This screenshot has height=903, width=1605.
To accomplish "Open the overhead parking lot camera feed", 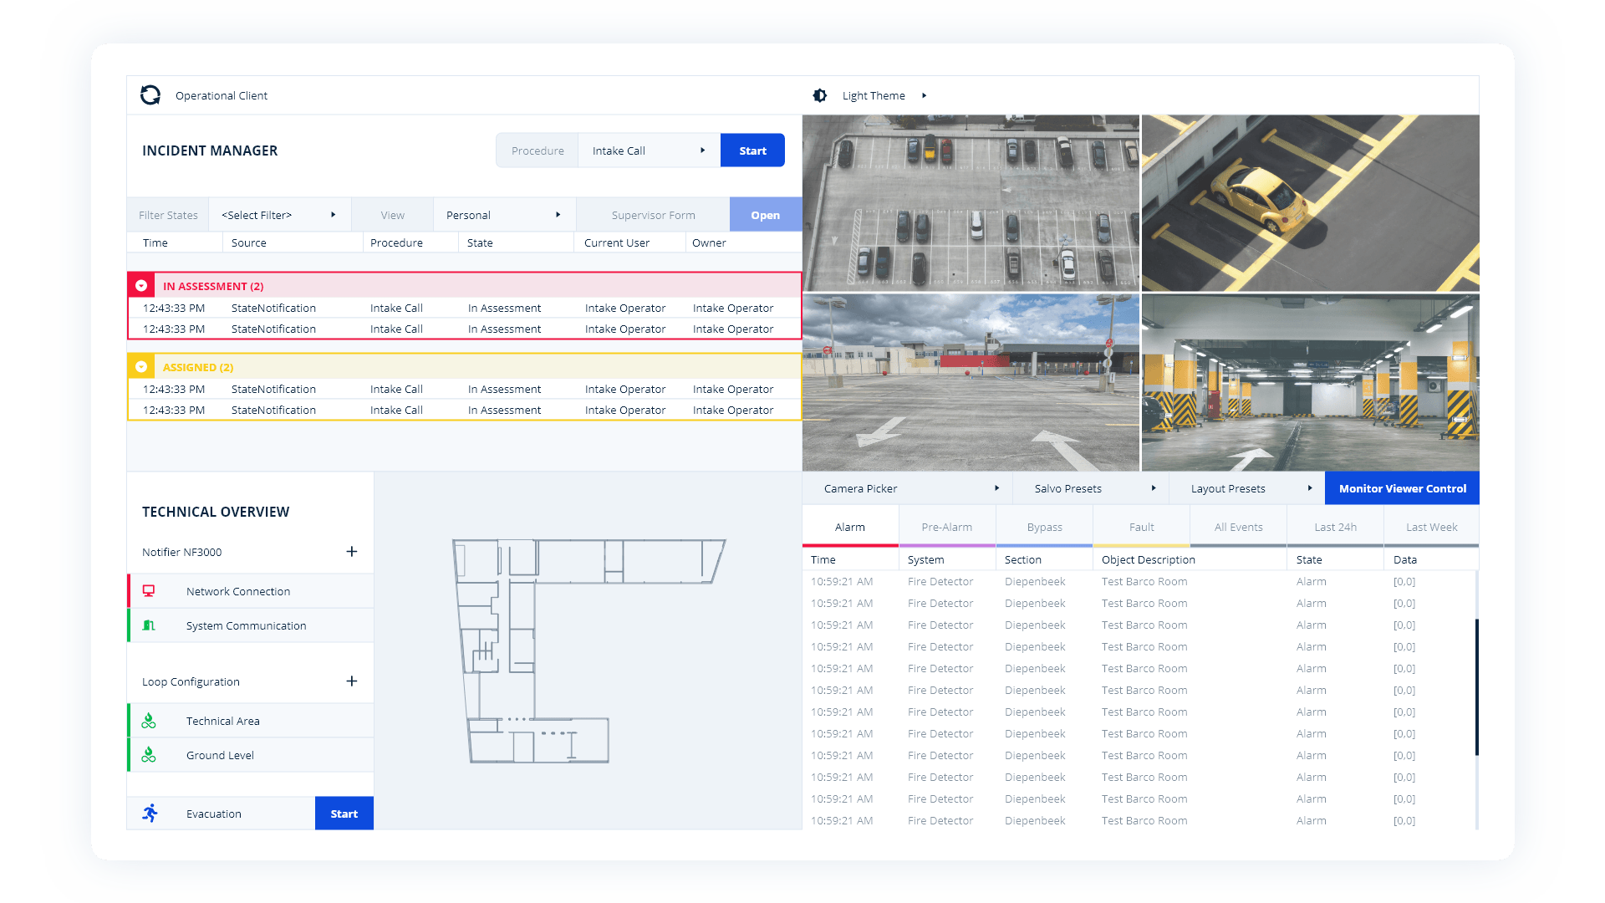I will tap(971, 203).
